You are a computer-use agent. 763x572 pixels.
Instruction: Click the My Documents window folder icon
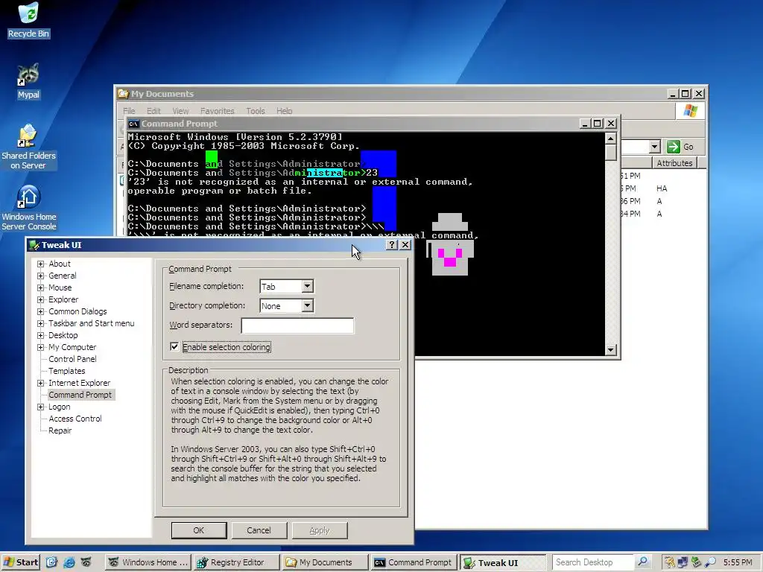click(x=123, y=94)
